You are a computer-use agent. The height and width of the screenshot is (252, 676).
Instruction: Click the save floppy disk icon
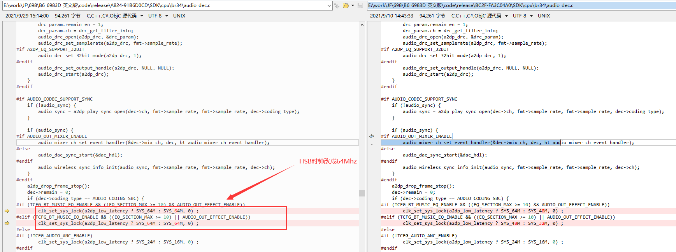(360, 5)
